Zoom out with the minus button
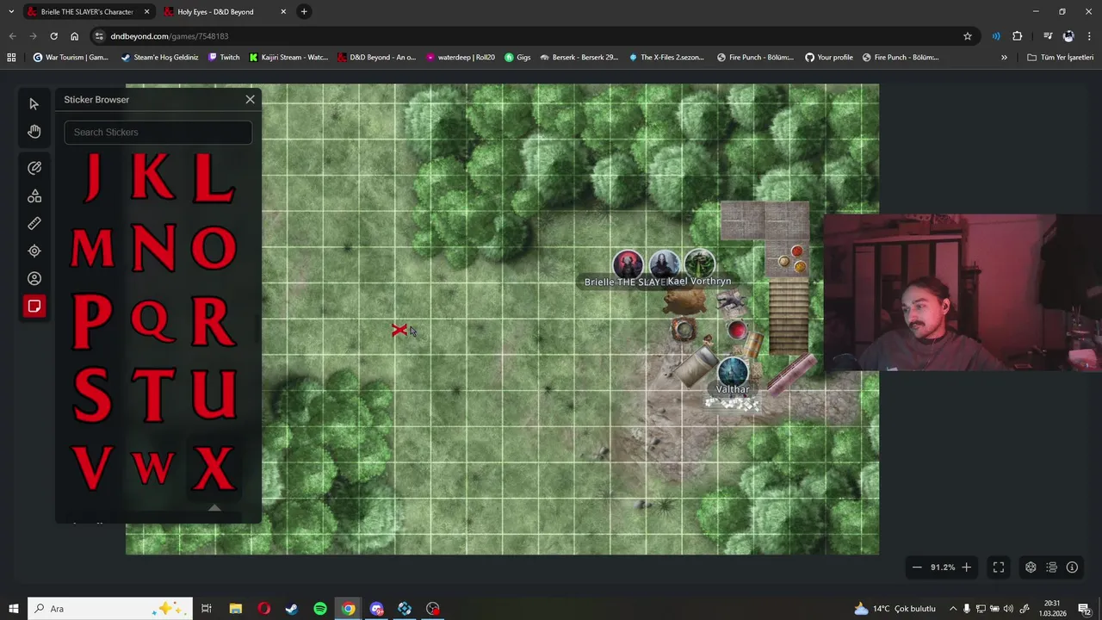1102x620 pixels. click(917, 567)
